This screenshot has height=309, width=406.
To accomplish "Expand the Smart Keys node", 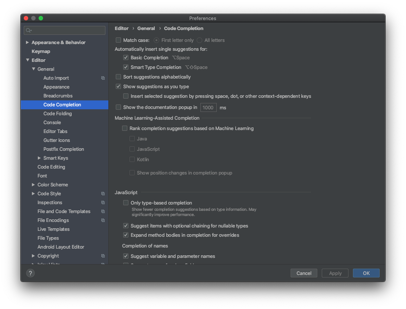I will tap(39, 158).
